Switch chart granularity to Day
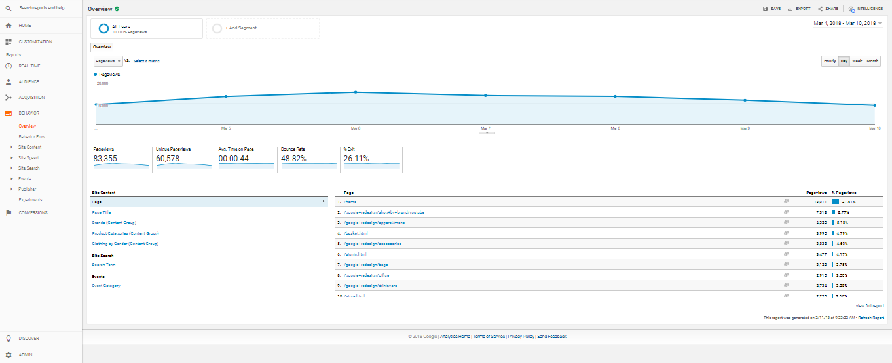The image size is (892, 363). pos(844,61)
